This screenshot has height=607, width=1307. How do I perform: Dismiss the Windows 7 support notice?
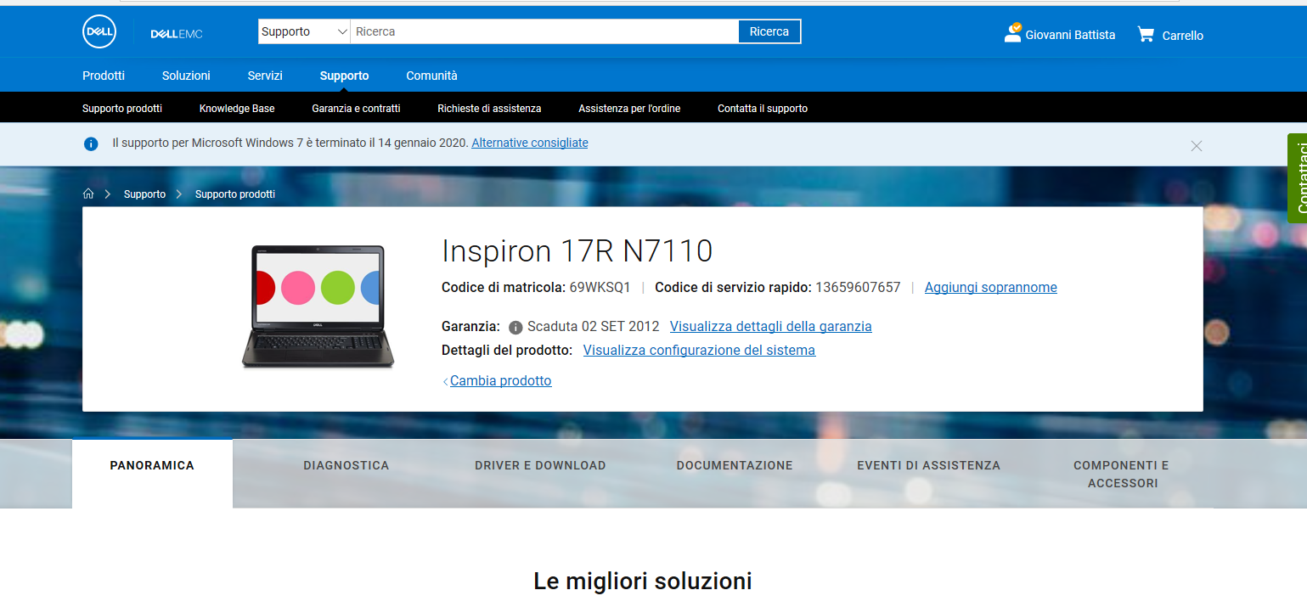pyautogui.click(x=1197, y=146)
